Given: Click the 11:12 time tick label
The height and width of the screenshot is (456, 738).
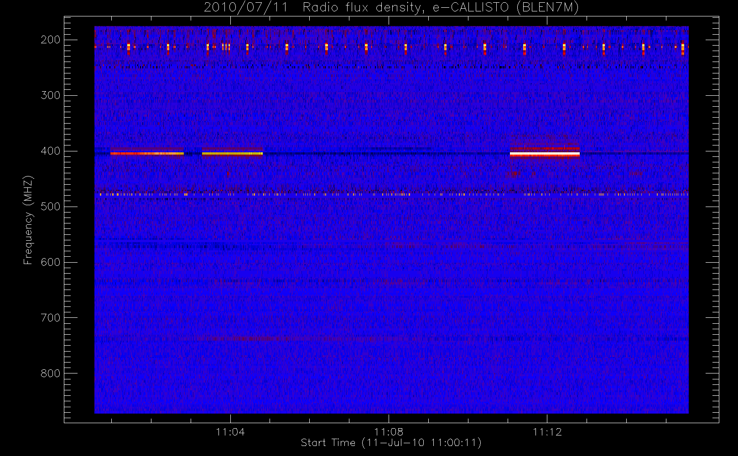Looking at the screenshot, I should (x=547, y=432).
